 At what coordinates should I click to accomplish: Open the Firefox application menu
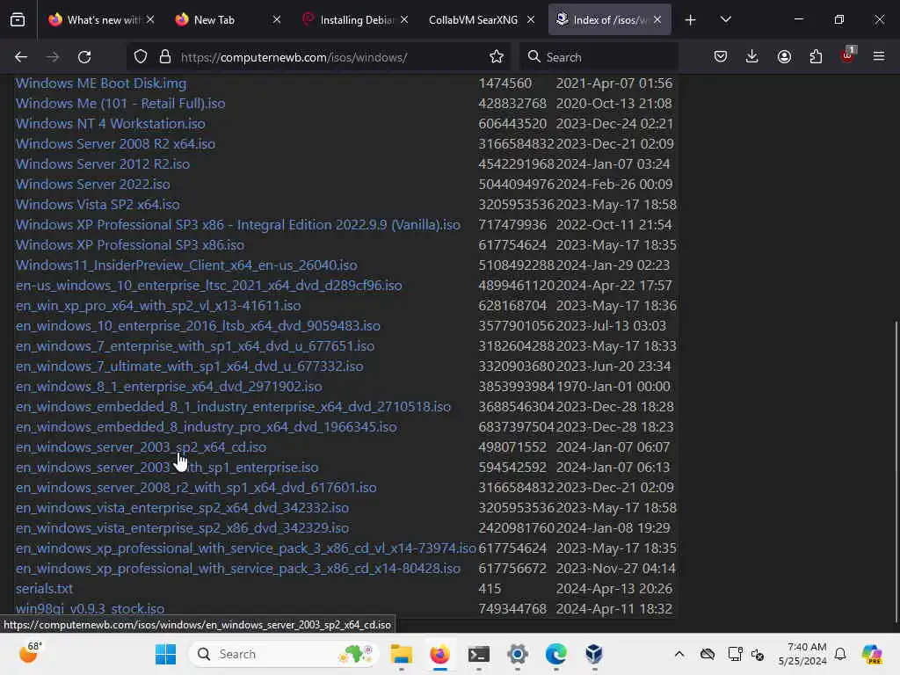879,57
